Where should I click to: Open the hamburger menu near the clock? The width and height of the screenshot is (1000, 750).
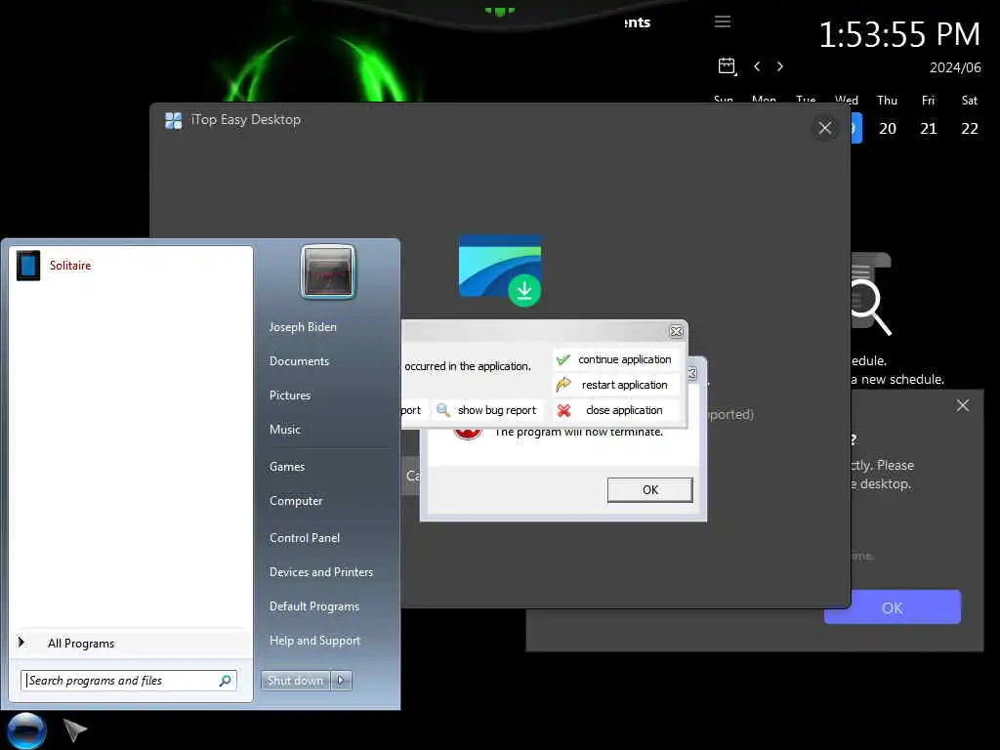723,21
